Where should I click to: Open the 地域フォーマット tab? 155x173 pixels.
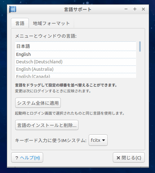click(x=51, y=23)
